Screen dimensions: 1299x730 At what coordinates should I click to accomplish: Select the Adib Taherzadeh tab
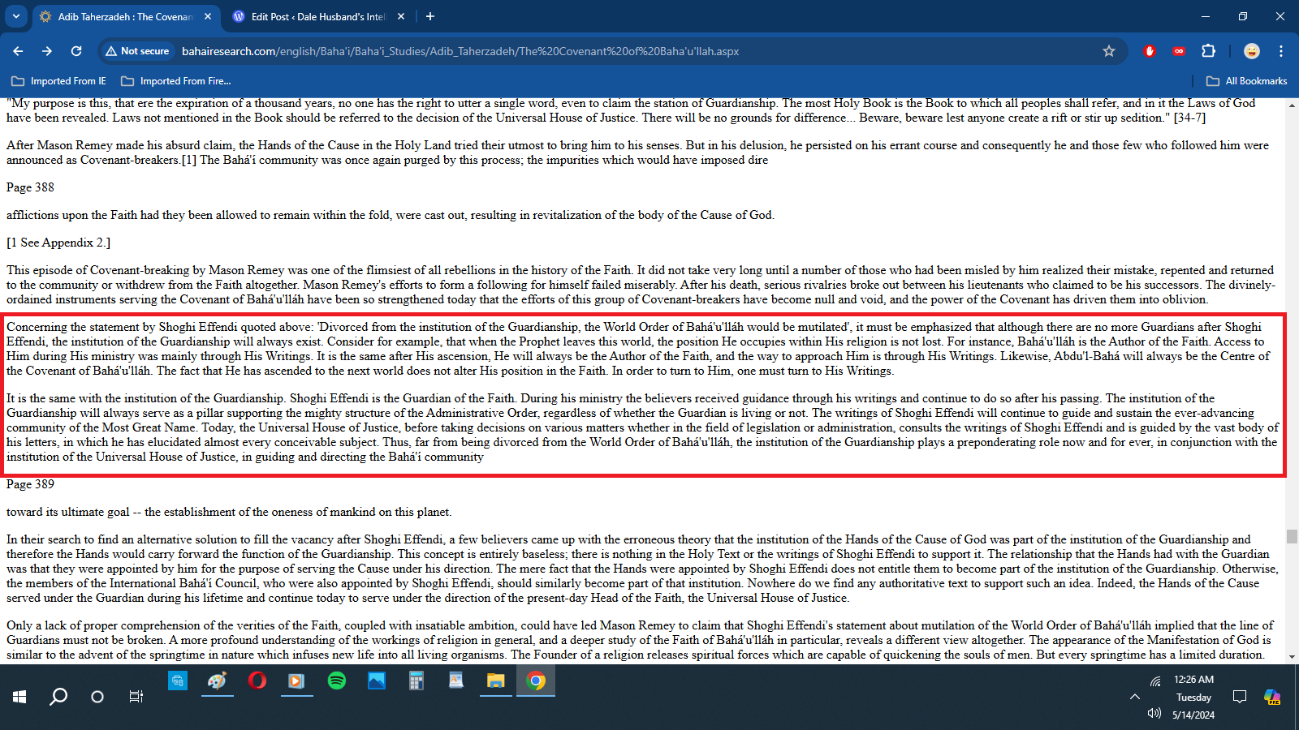pos(122,16)
